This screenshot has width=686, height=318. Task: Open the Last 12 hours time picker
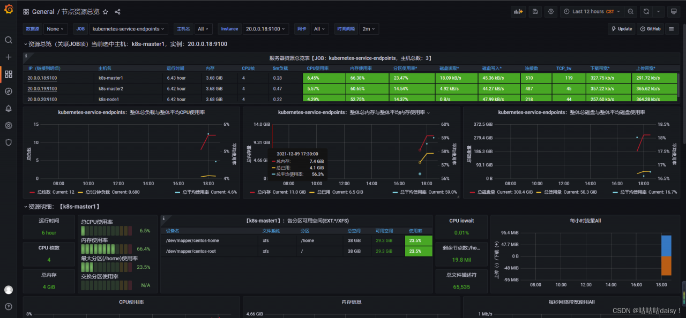(x=592, y=11)
